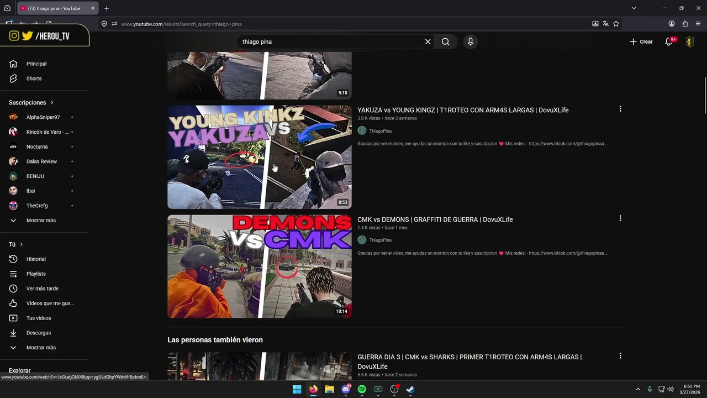Click the install app icon in address bar
Viewport: 707px width, 398px height.
[x=595, y=24]
